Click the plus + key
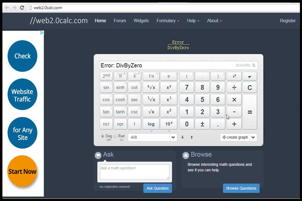Screen dimensions: 302x201 234,124
